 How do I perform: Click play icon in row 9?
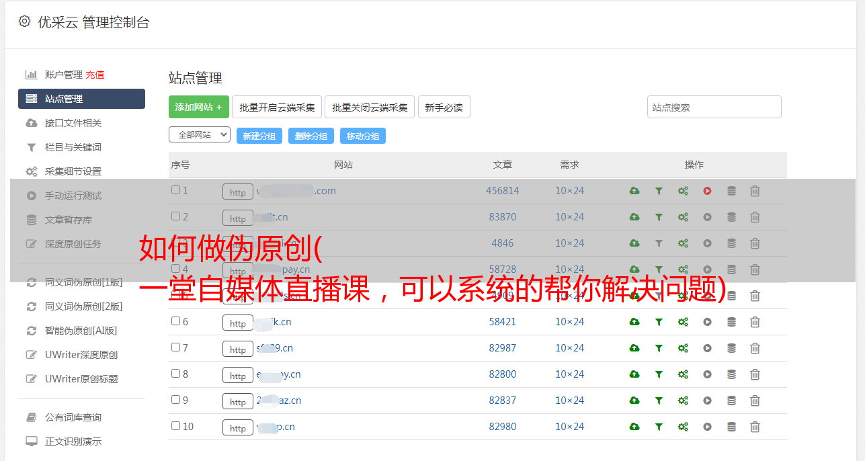[707, 401]
